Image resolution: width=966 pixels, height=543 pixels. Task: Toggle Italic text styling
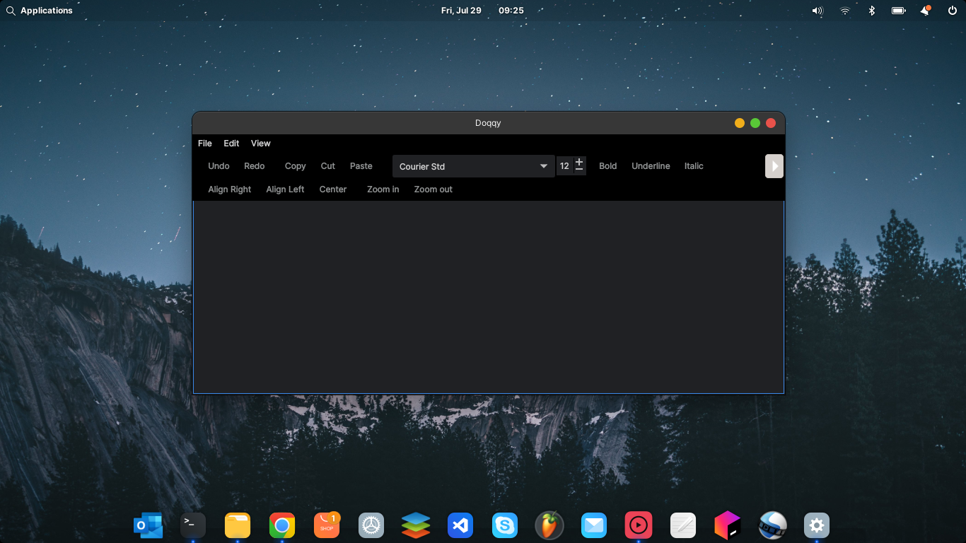pyautogui.click(x=693, y=165)
